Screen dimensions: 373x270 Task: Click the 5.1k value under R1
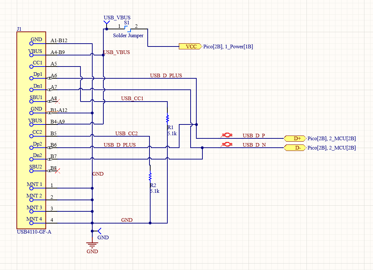(172, 133)
